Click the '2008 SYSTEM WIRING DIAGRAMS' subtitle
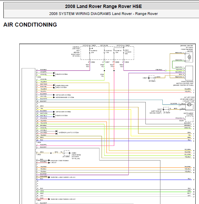 coord(80,14)
